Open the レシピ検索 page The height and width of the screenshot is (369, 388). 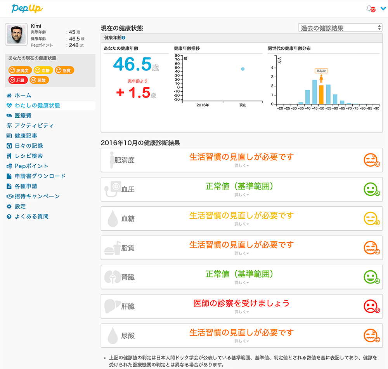[28, 156]
